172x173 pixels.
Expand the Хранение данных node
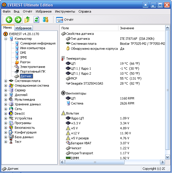(x=6, y=104)
